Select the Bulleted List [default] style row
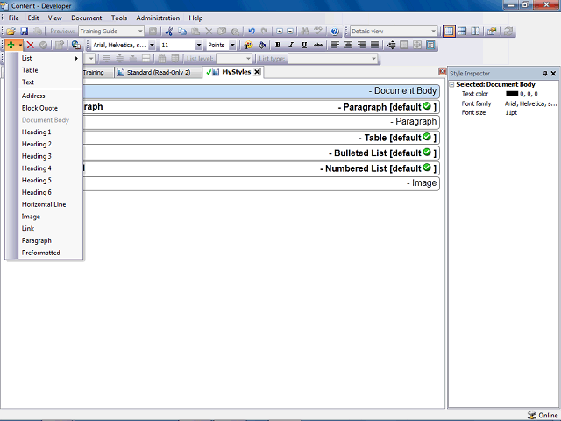 (x=261, y=153)
